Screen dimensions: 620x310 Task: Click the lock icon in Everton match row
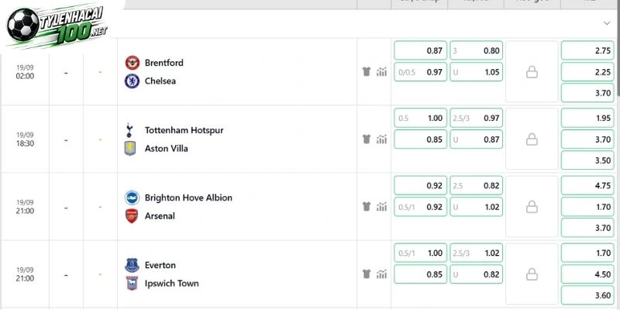coord(532,274)
